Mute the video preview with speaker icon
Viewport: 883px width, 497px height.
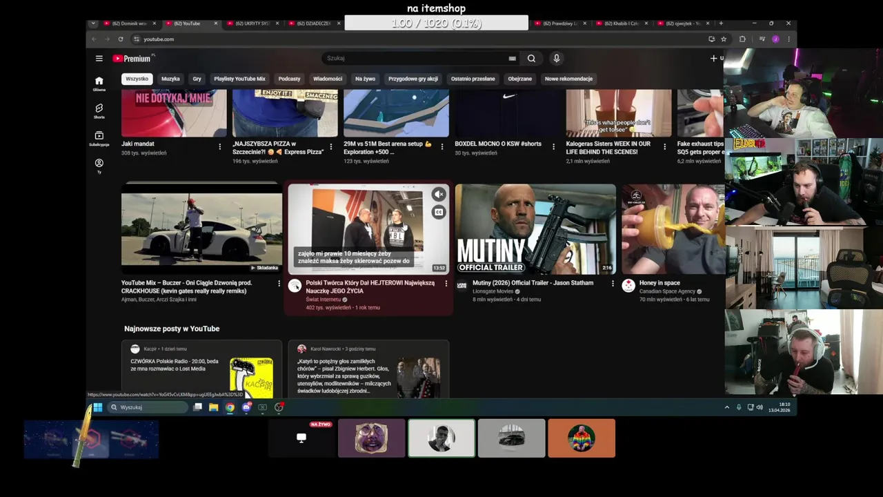click(x=439, y=195)
